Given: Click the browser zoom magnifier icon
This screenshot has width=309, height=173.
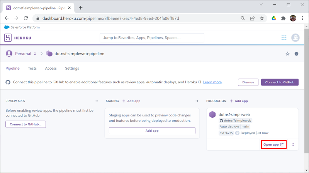Looking at the screenshot, I should [243, 18].
